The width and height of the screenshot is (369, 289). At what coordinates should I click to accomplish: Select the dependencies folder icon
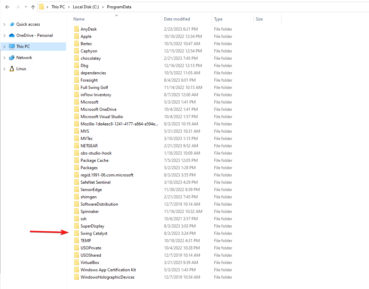tap(76, 73)
